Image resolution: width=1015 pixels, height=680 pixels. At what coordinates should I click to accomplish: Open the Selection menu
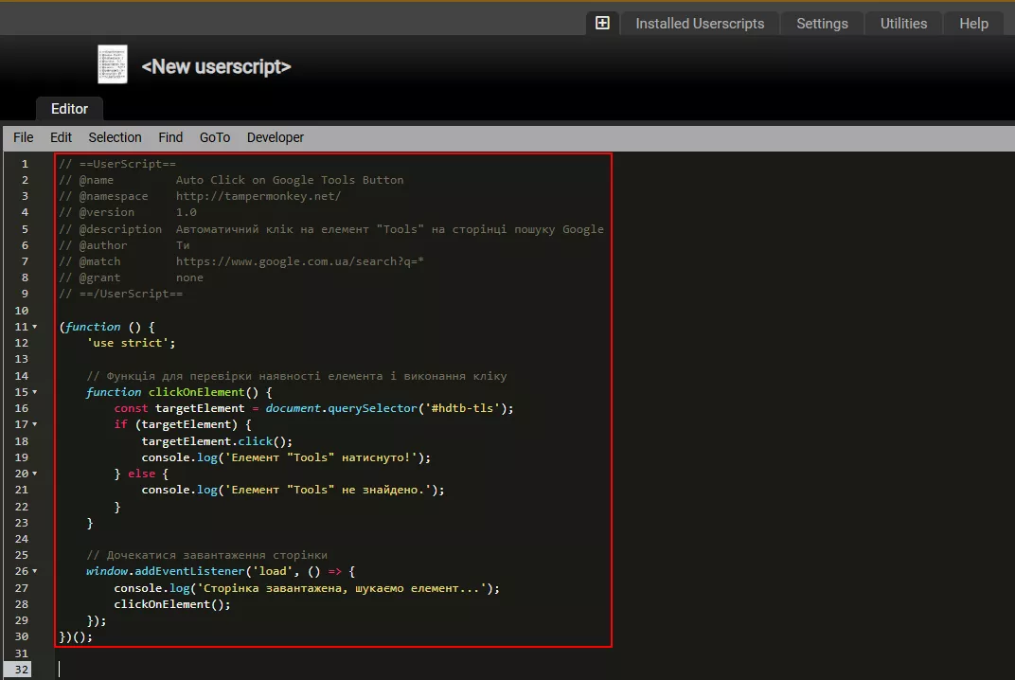point(115,137)
